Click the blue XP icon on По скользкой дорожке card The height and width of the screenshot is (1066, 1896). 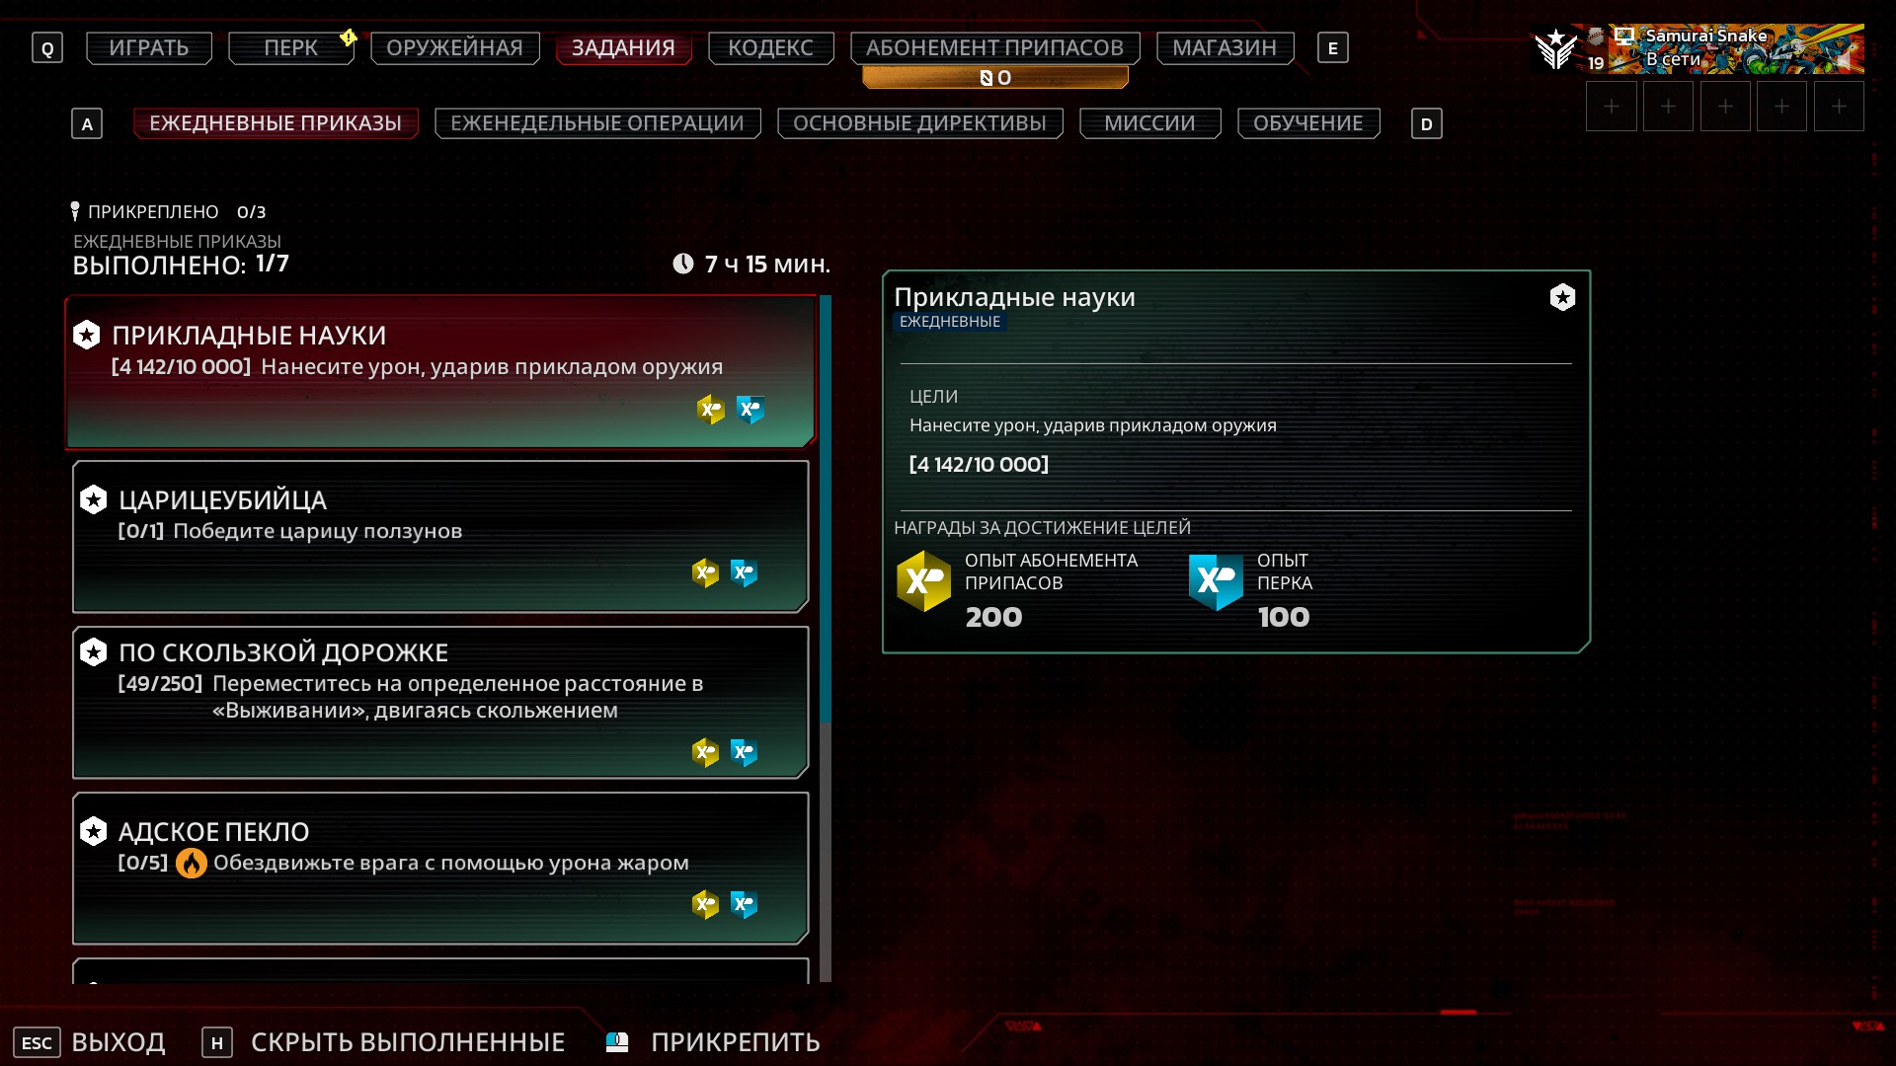coord(744,752)
